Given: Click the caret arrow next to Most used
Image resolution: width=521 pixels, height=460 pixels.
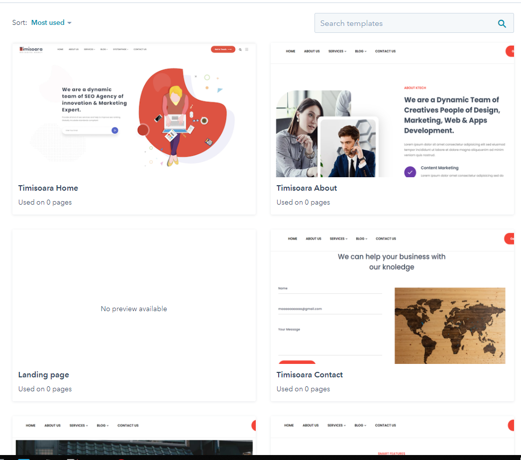Looking at the screenshot, I should point(69,23).
